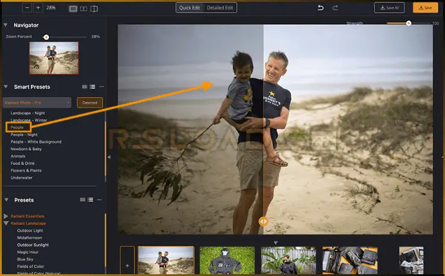The height and width of the screenshot is (276, 445).
Task: Select the side-by-side compare view icon
Action: pyautogui.click(x=83, y=9)
